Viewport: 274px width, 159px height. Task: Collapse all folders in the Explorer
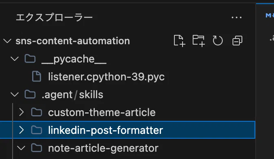(x=237, y=41)
